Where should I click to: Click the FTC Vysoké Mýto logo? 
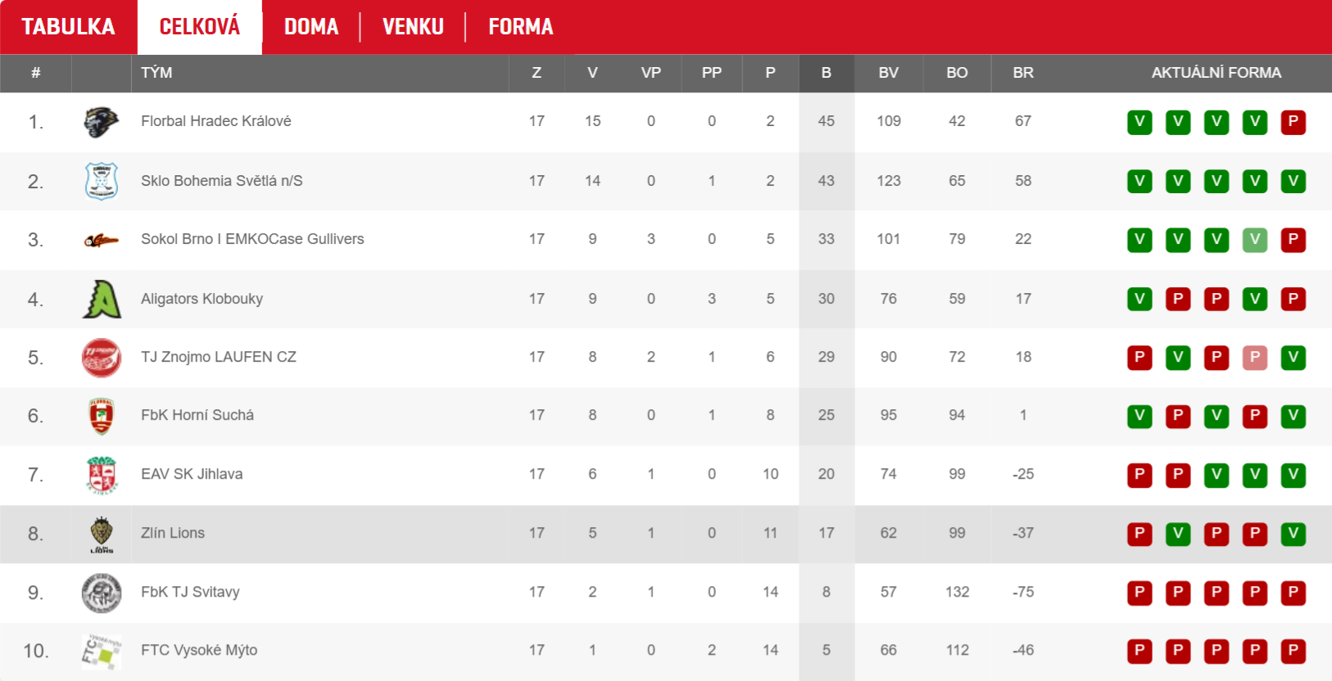pos(102,652)
